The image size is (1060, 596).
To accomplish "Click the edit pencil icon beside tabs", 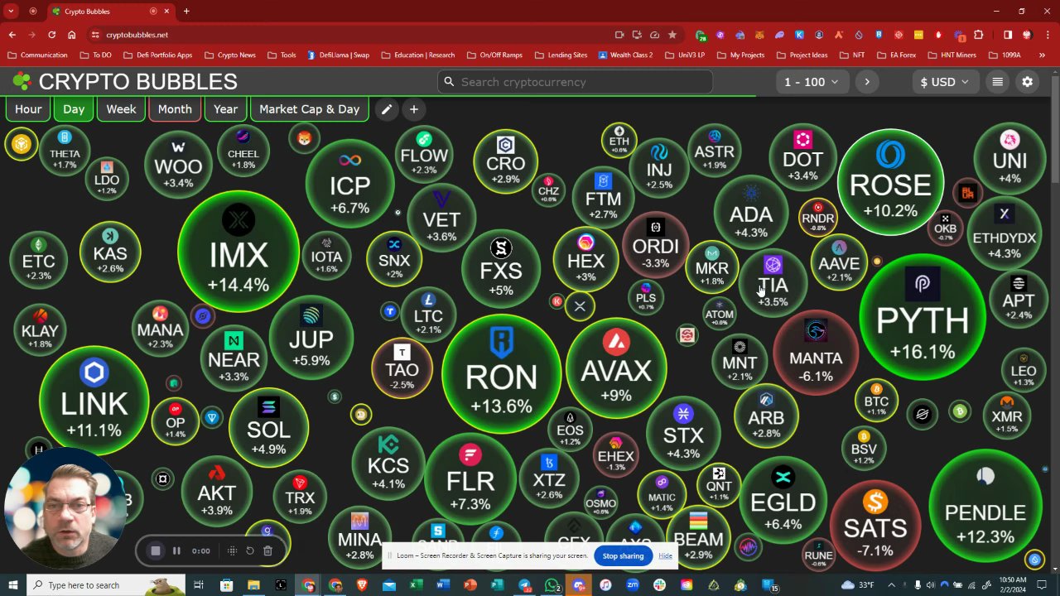I will pyautogui.click(x=387, y=109).
